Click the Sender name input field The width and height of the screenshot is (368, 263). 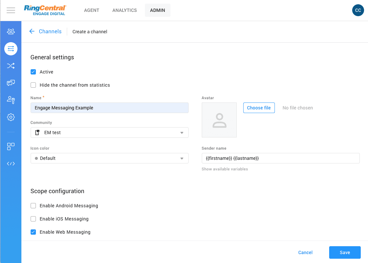[280, 158]
